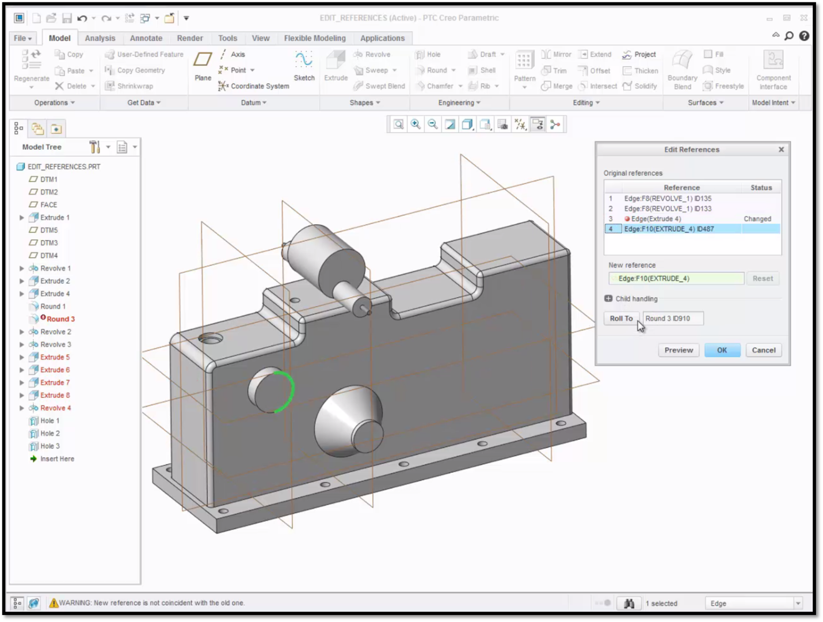The height and width of the screenshot is (622, 823).
Task: Open the selection filter Edge dropdown
Action: (x=798, y=603)
